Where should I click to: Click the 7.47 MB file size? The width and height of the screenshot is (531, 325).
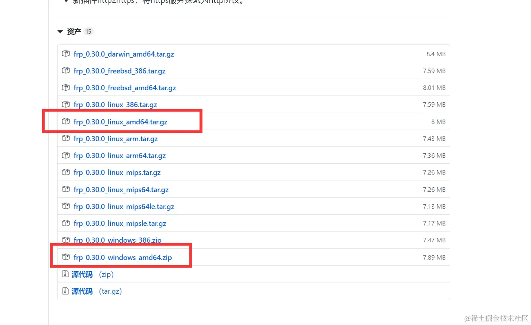[435, 240]
